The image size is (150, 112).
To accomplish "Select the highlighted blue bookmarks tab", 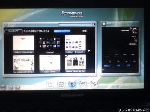I will tap(62, 31).
